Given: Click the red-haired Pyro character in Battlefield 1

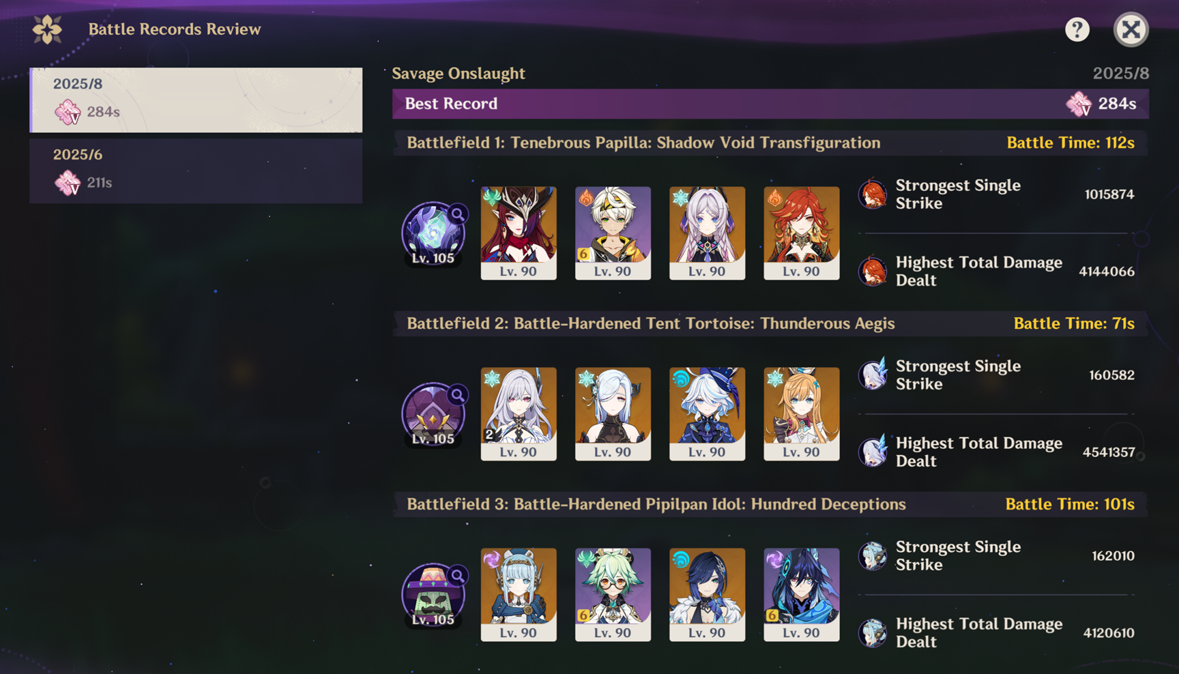Looking at the screenshot, I should [x=802, y=233].
